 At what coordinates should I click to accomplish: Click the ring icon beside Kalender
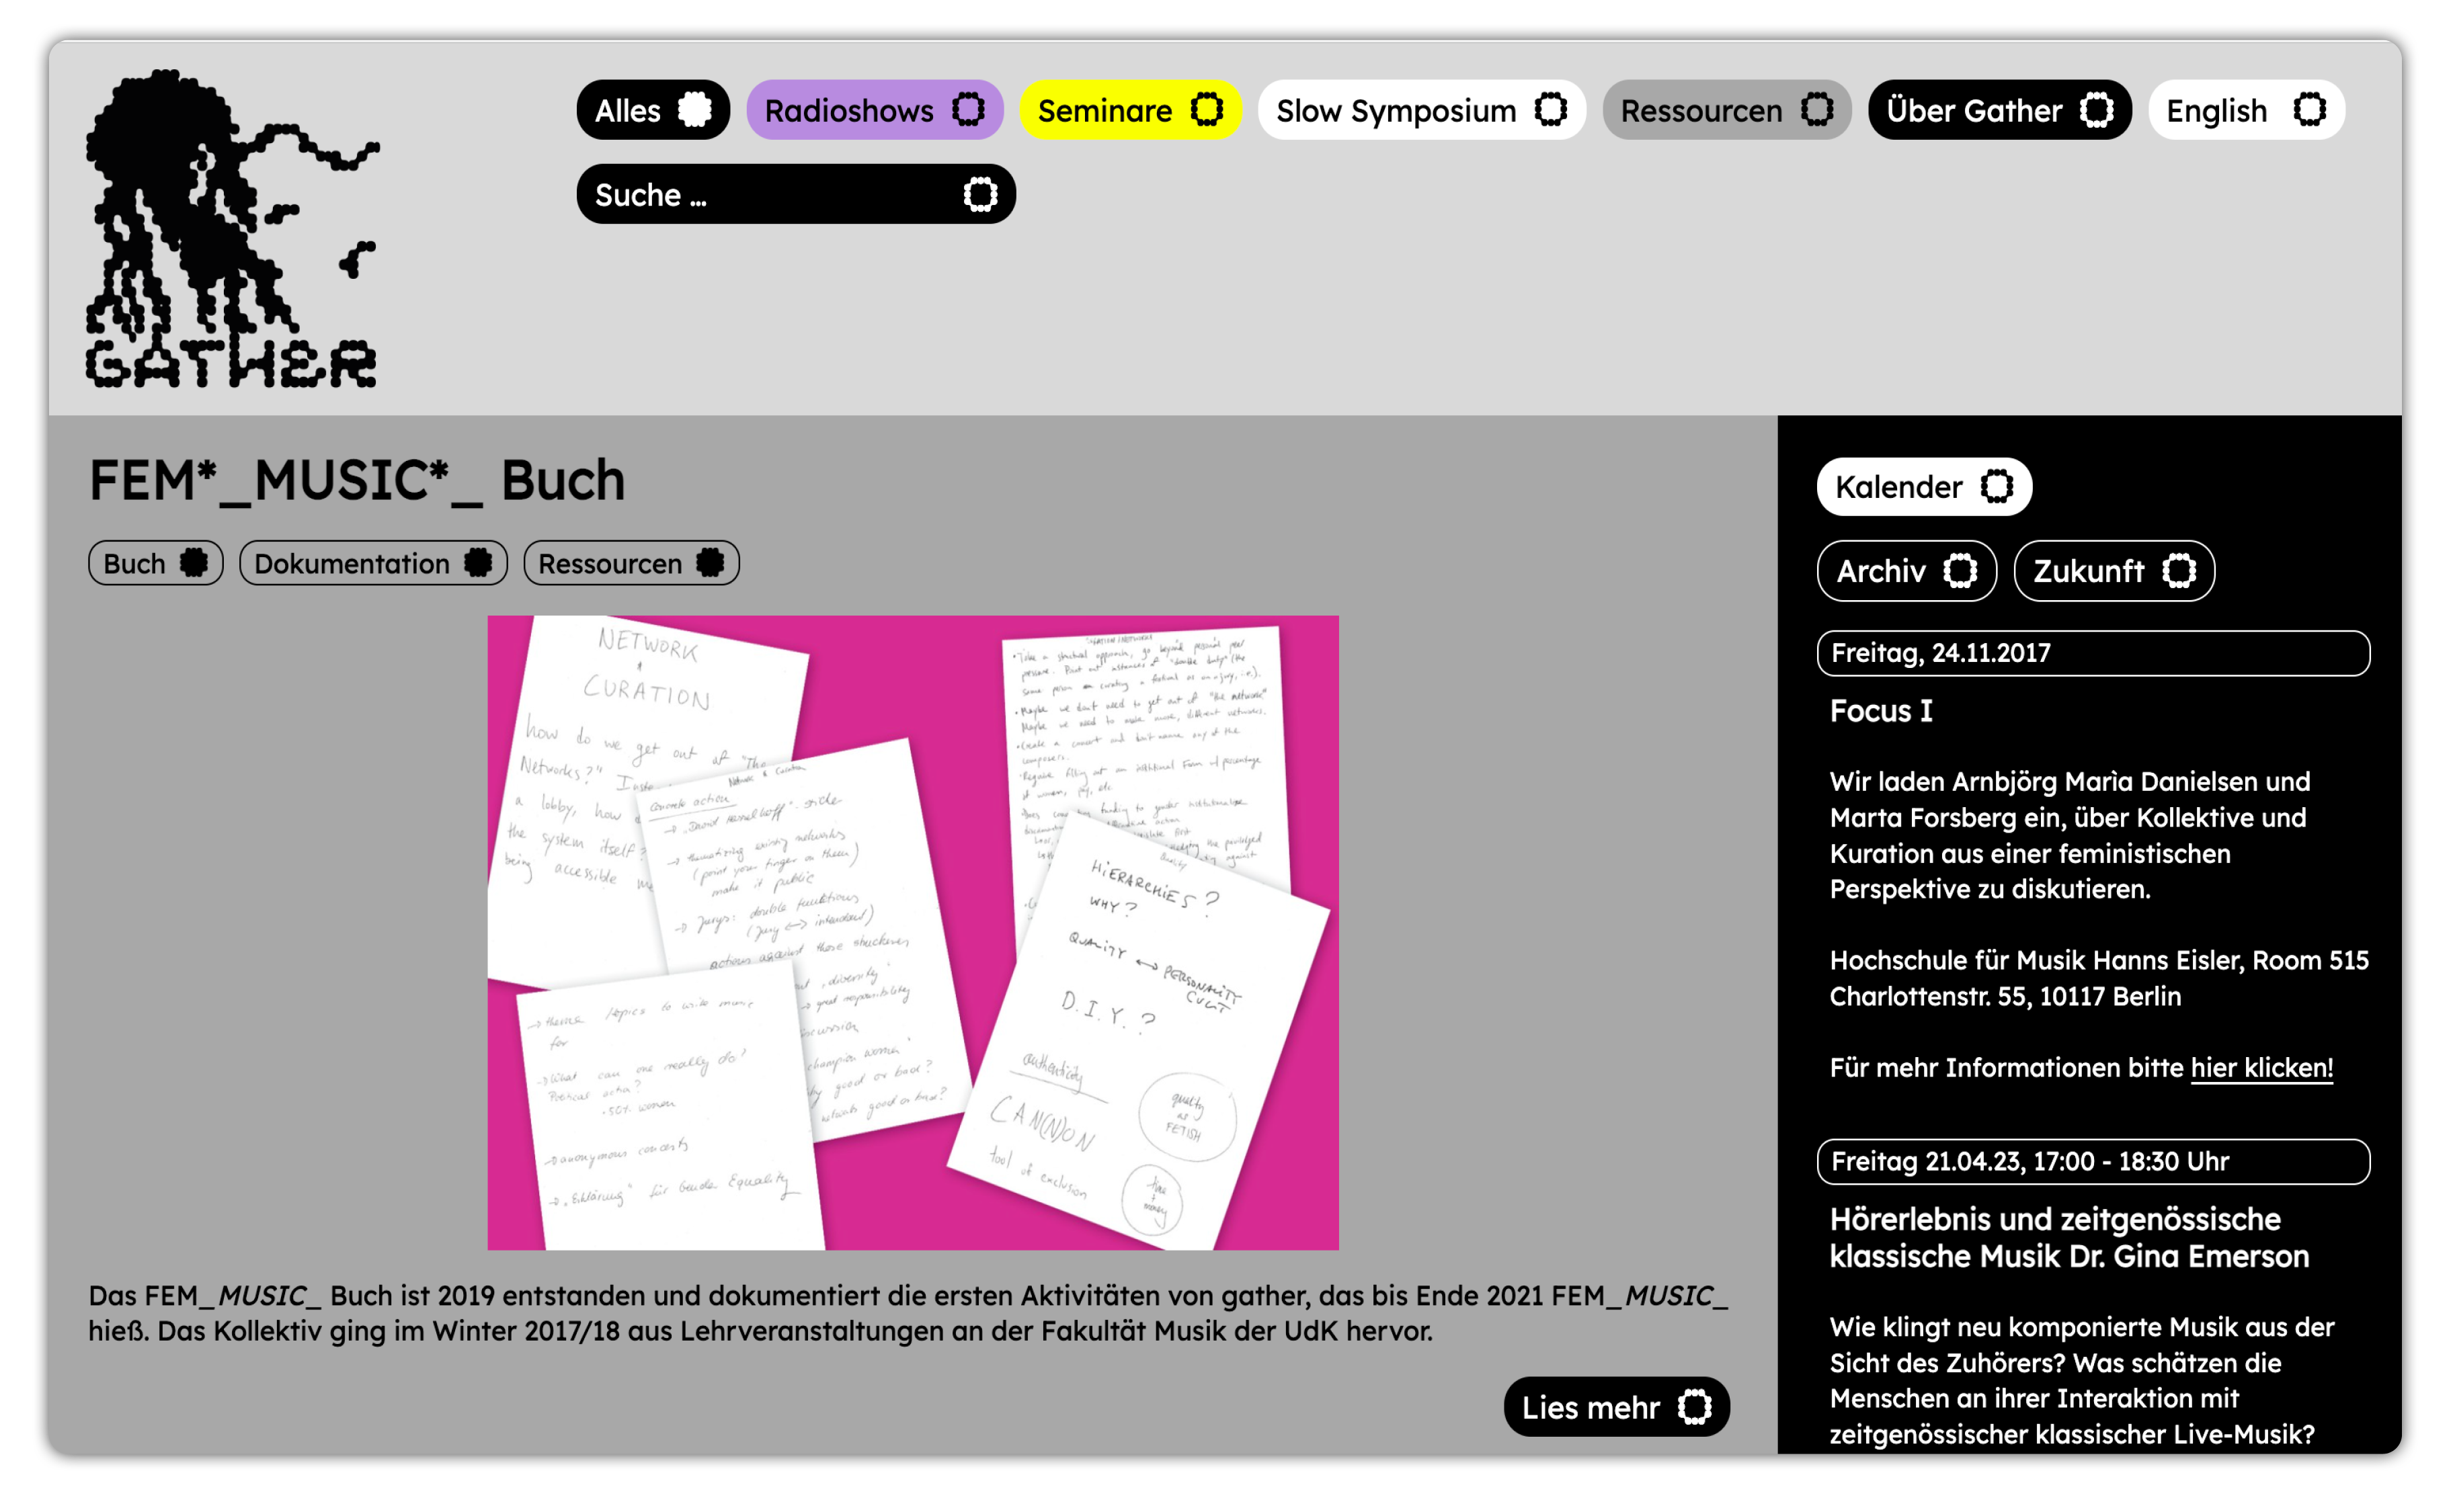click(1997, 487)
